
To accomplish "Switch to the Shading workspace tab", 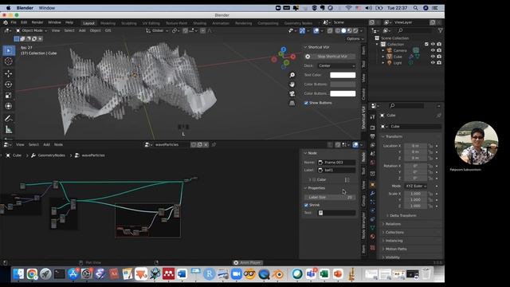I will (200, 23).
